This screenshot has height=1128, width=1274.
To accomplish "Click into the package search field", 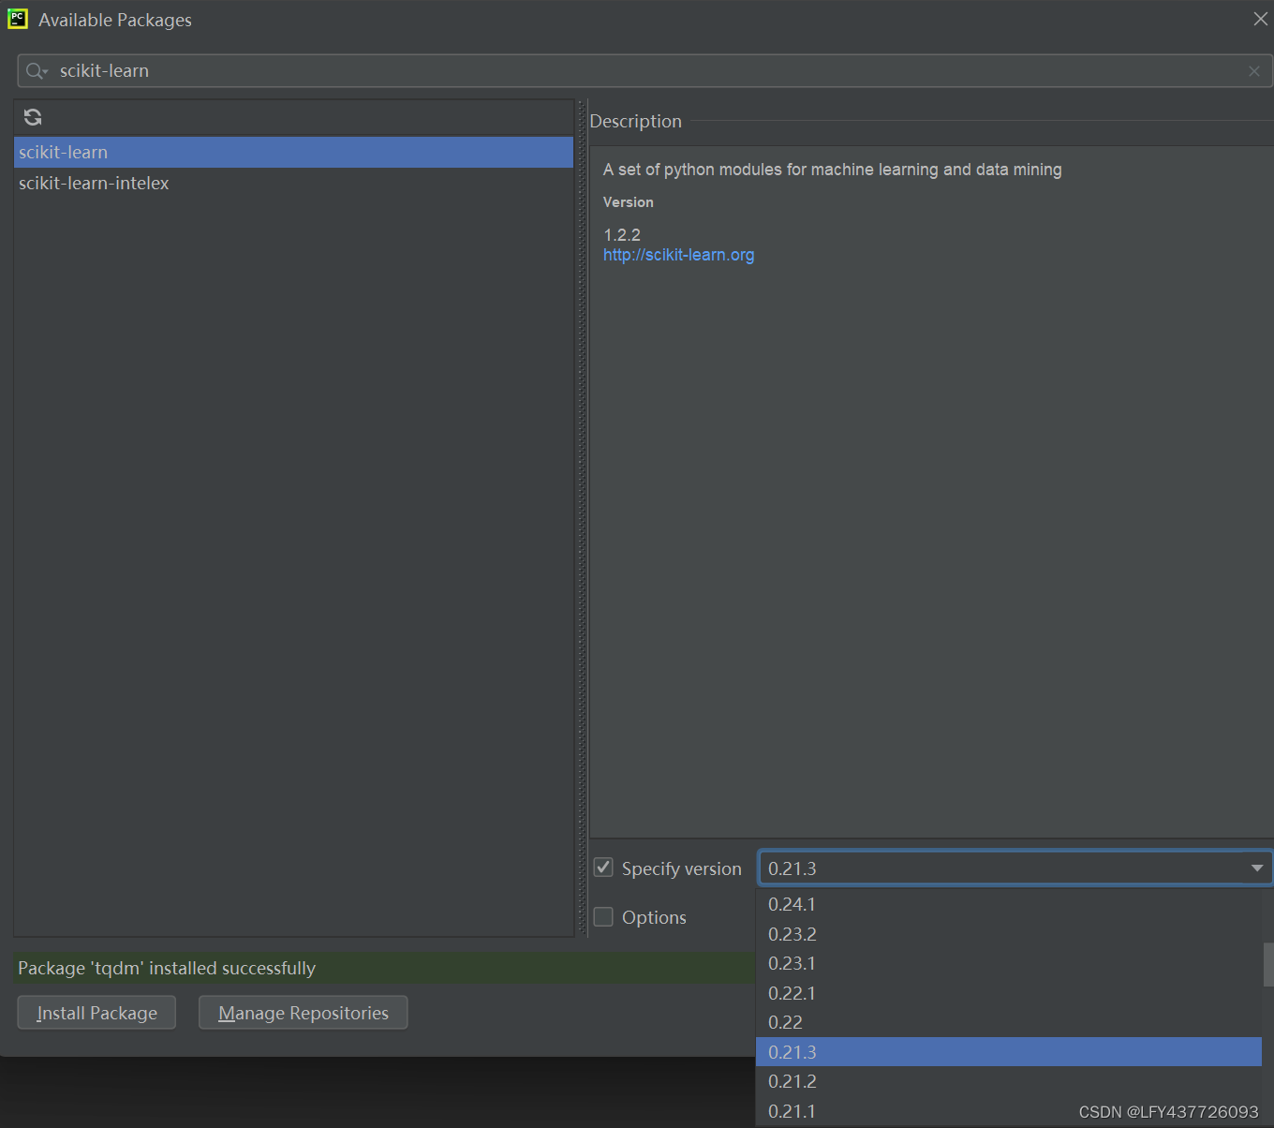I will 646,71.
